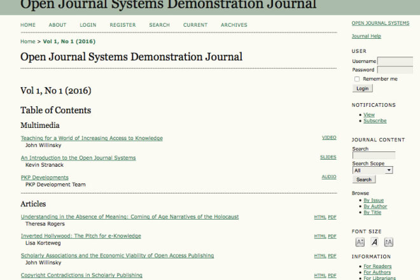Click the Home breadcrumb link
The height and width of the screenshot is (280, 420).
[28, 41]
